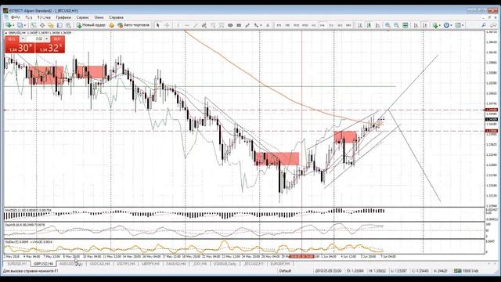Switch to the EURUSD,H1 chart tab
Viewport: 501px width, 282px height.
pyautogui.click(x=17, y=264)
